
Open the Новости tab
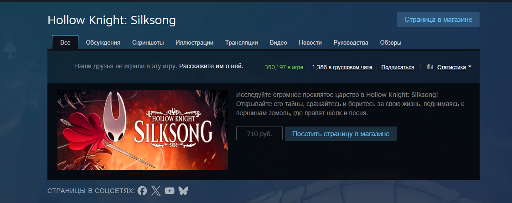pos(310,43)
